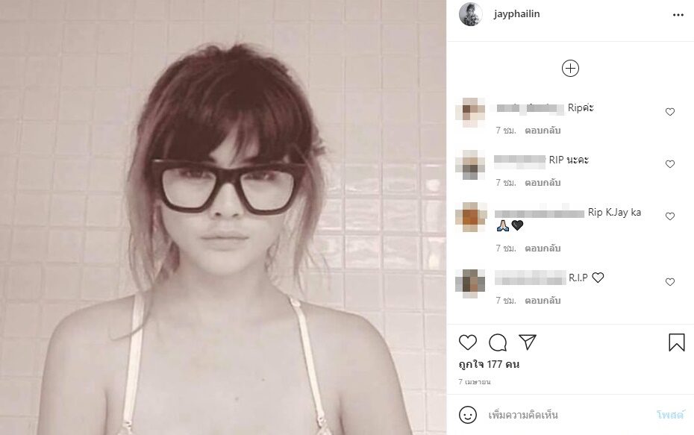The height and width of the screenshot is (435, 694).
Task: Open the three-dot more options menu
Action: point(678,15)
